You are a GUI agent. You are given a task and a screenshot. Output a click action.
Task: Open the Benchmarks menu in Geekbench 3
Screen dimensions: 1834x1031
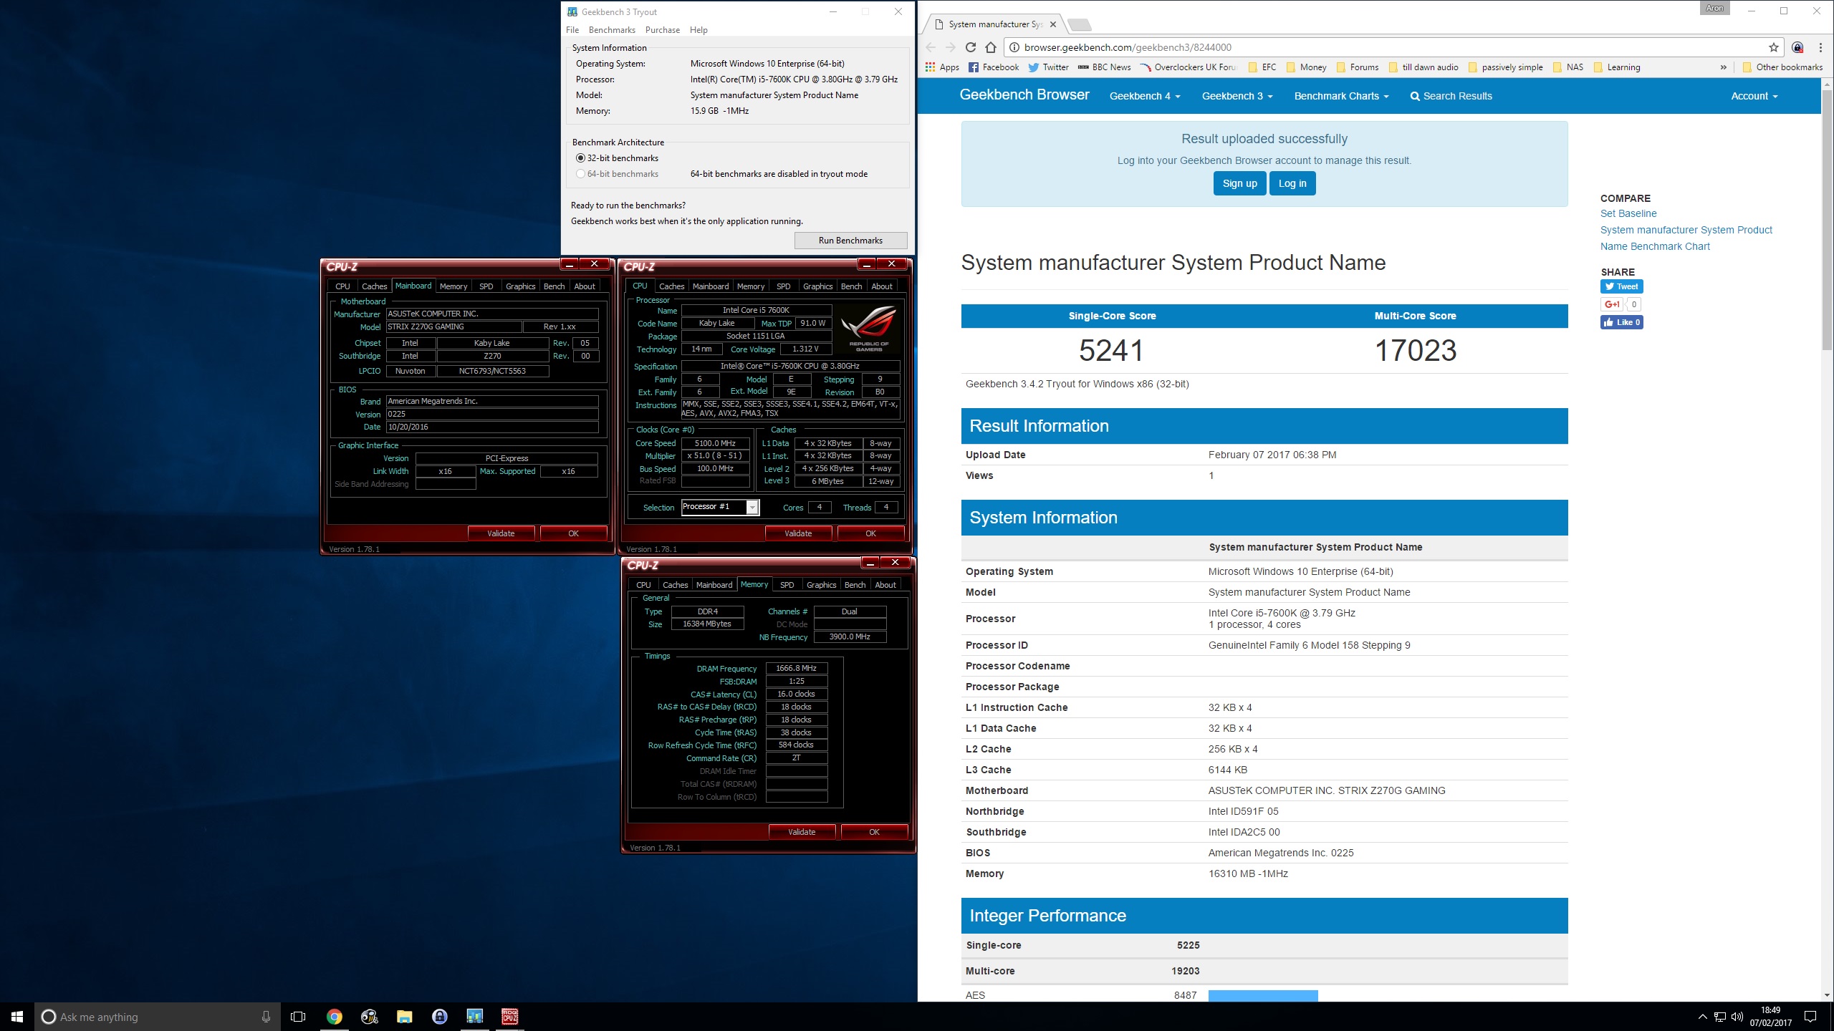[x=612, y=30]
